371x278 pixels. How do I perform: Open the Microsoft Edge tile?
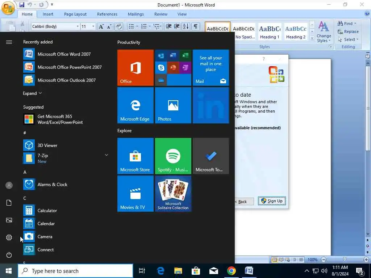click(136, 105)
